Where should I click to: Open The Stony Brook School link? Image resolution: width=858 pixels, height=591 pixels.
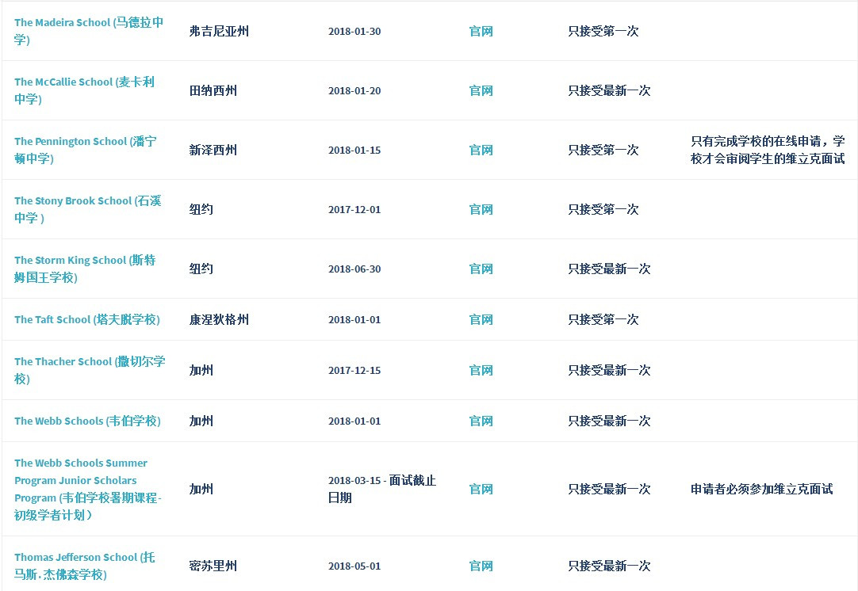pos(87,209)
